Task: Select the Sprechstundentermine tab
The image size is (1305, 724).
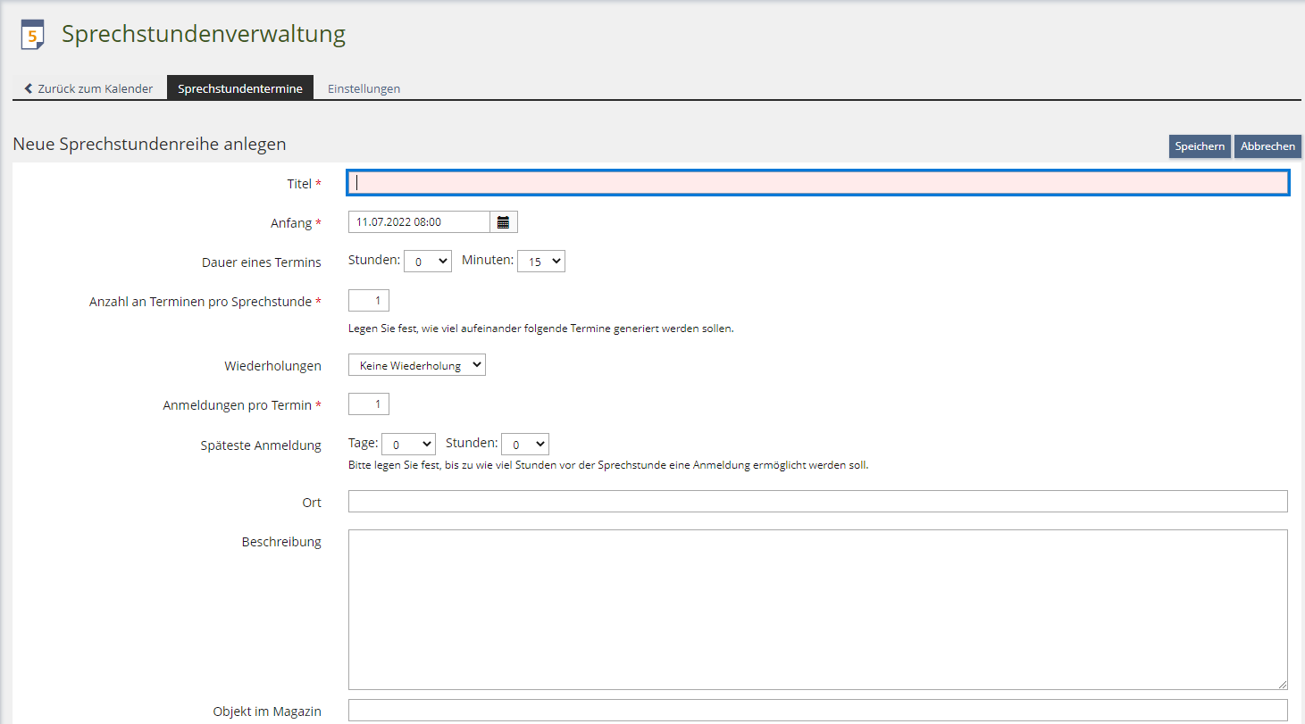Action: (x=239, y=88)
